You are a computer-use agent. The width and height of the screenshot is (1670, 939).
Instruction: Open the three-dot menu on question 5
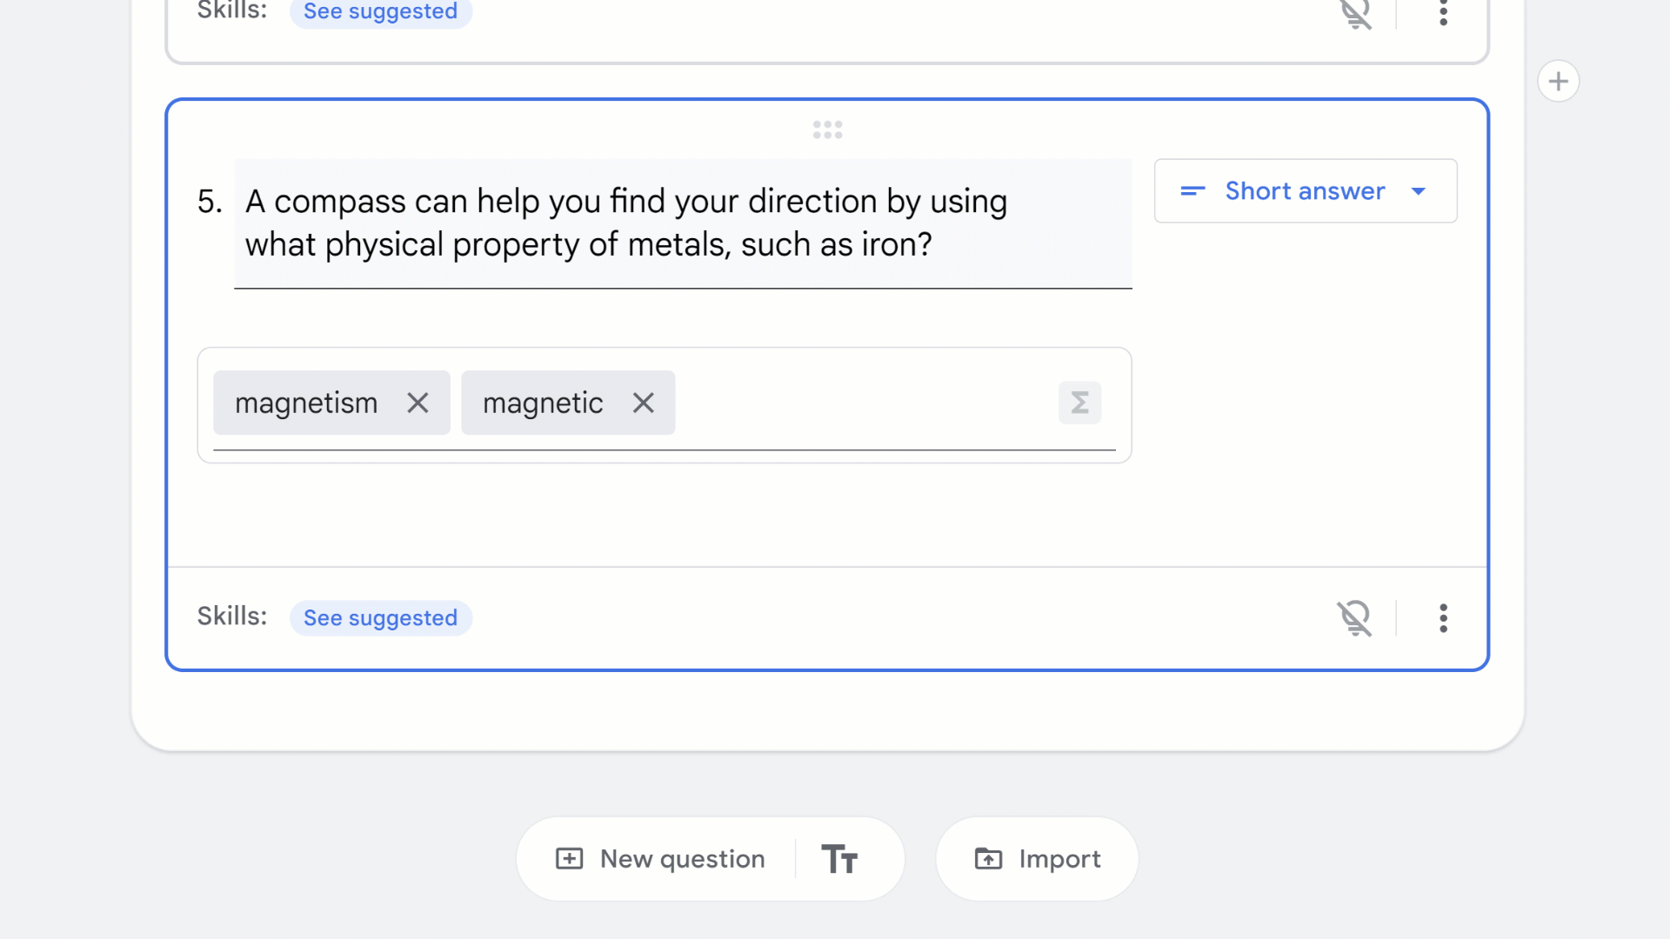pos(1443,618)
